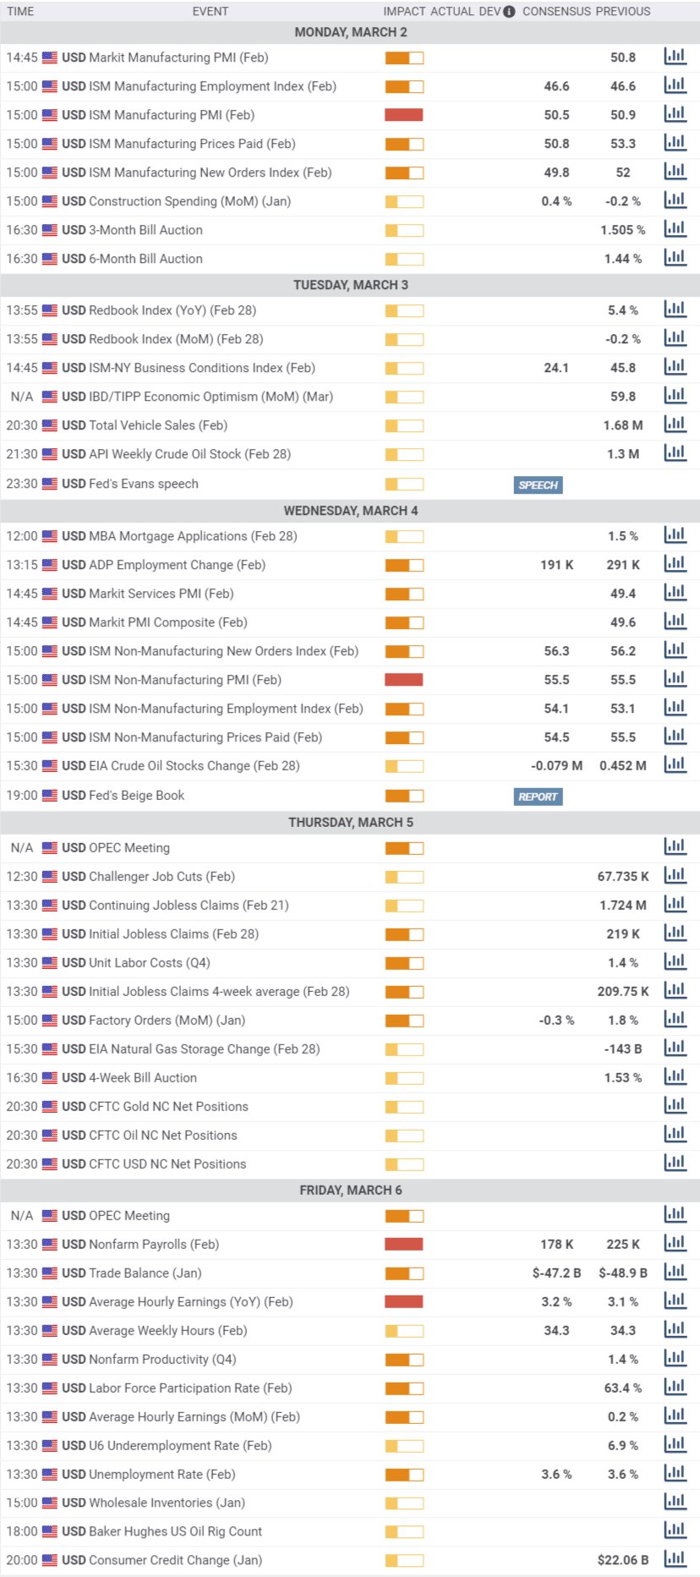Select the Wednesday, March 4 date header
This screenshot has width=700, height=1577.
350,511
